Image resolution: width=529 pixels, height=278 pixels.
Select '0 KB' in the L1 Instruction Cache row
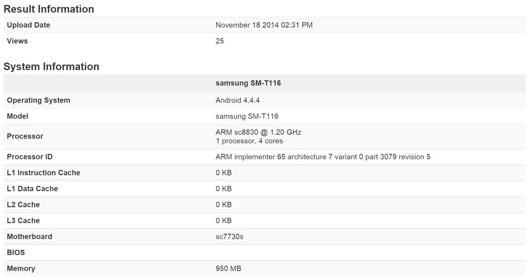pyautogui.click(x=224, y=173)
